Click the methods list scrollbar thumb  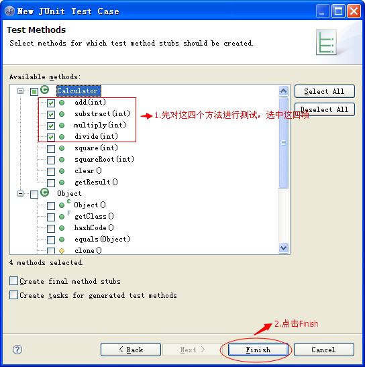tap(284, 143)
